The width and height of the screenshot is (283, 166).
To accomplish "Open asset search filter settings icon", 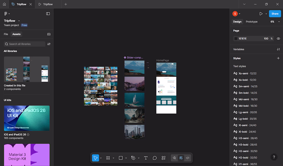I will (x=49, y=44).
